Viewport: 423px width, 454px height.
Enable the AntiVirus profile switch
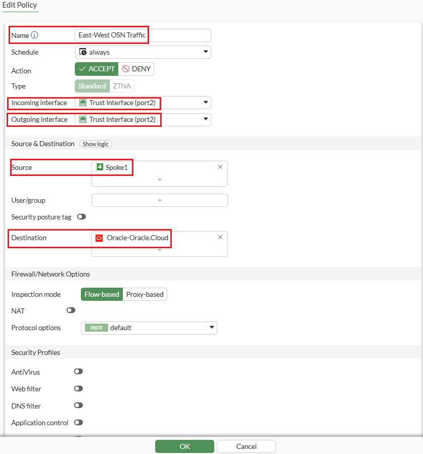pyautogui.click(x=78, y=372)
